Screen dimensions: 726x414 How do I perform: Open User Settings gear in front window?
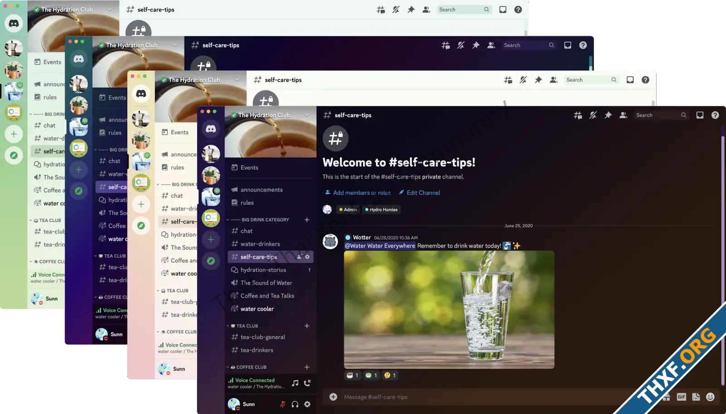(x=307, y=404)
